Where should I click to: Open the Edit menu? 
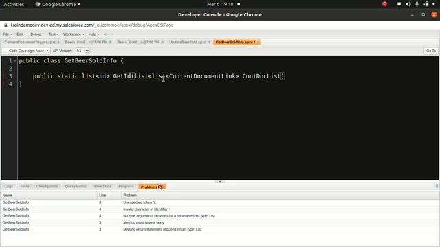click(21, 34)
